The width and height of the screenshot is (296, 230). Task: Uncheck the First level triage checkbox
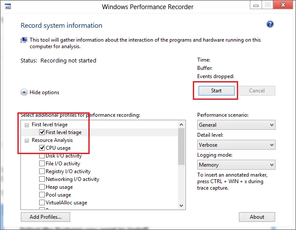click(x=42, y=132)
